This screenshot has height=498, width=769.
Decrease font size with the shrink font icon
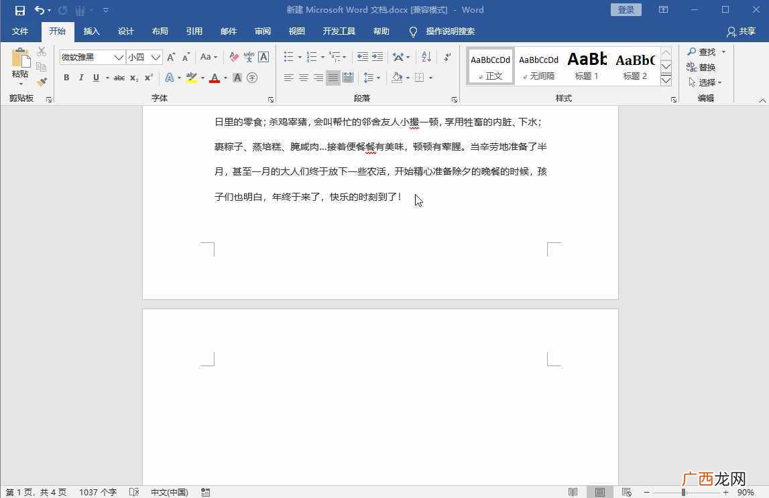(x=186, y=58)
